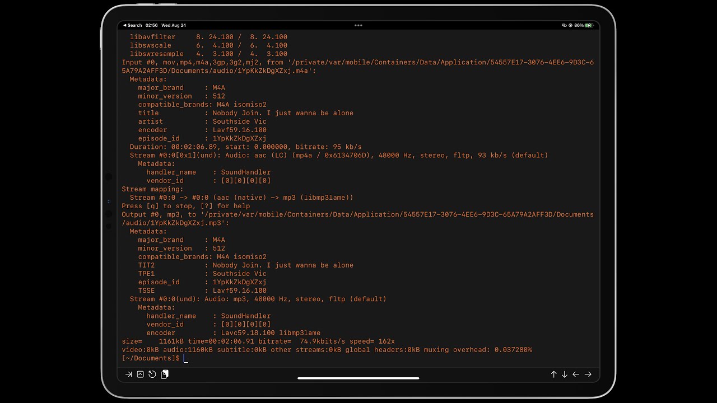Click the 'size= 1161kB' progress line
The width and height of the screenshot is (717, 403).
click(258, 341)
